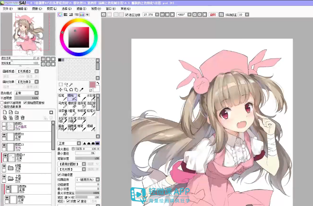313x206 pixels.
Task: Toggle the swatches panel icon
Action: [82, 15]
